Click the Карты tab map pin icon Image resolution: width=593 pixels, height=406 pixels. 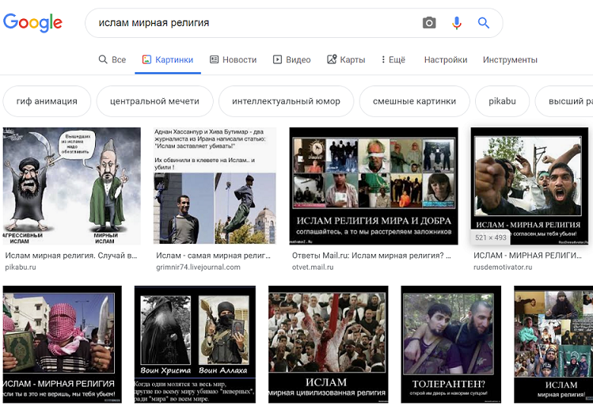(x=332, y=59)
